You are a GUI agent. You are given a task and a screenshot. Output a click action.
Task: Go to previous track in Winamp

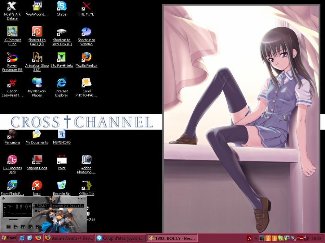pos(9,227)
